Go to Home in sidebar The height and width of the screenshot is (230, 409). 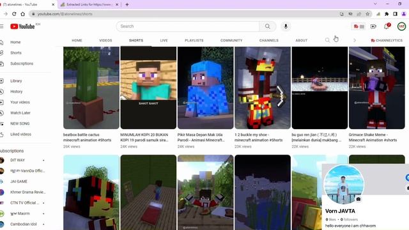tap(15, 42)
